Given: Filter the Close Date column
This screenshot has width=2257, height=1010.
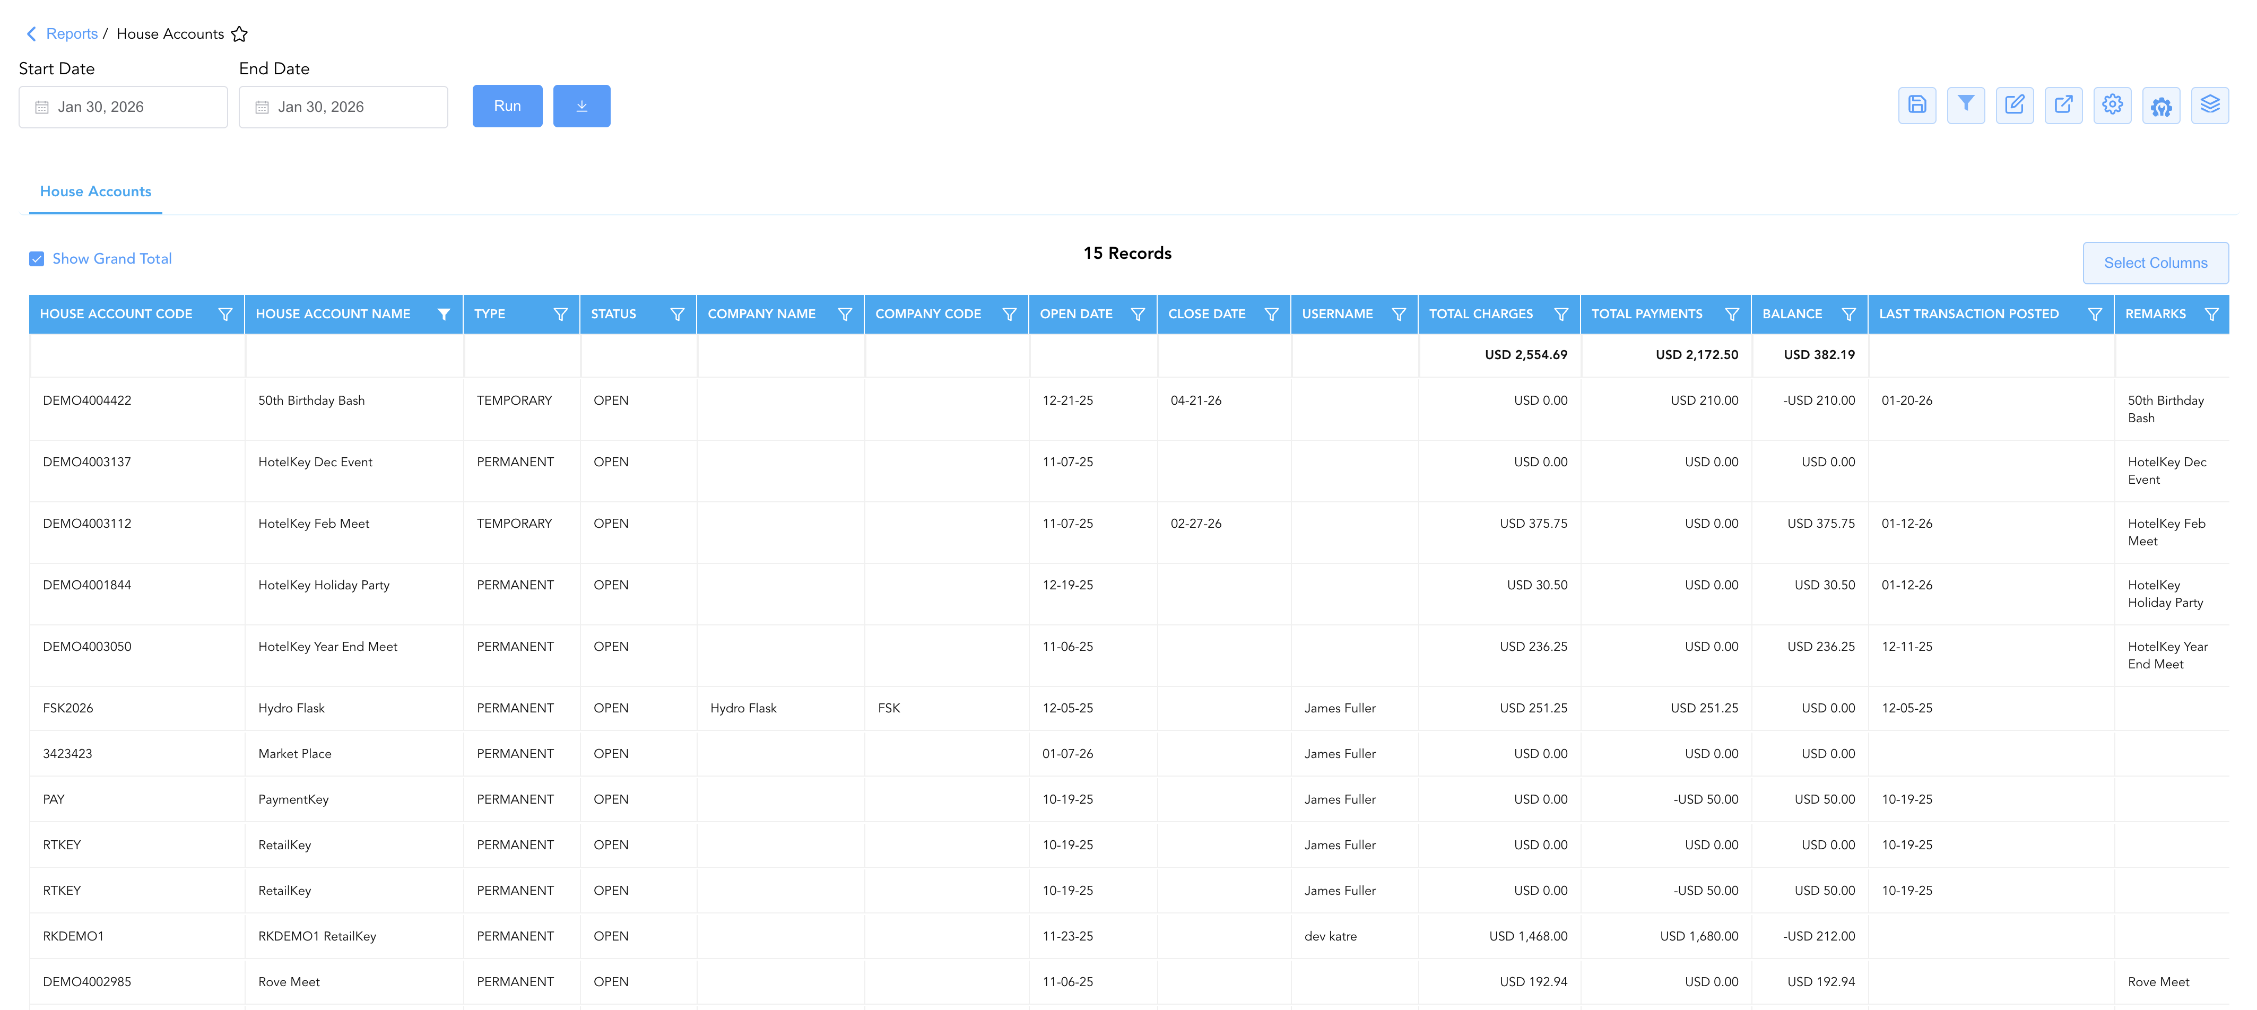Looking at the screenshot, I should [1271, 315].
